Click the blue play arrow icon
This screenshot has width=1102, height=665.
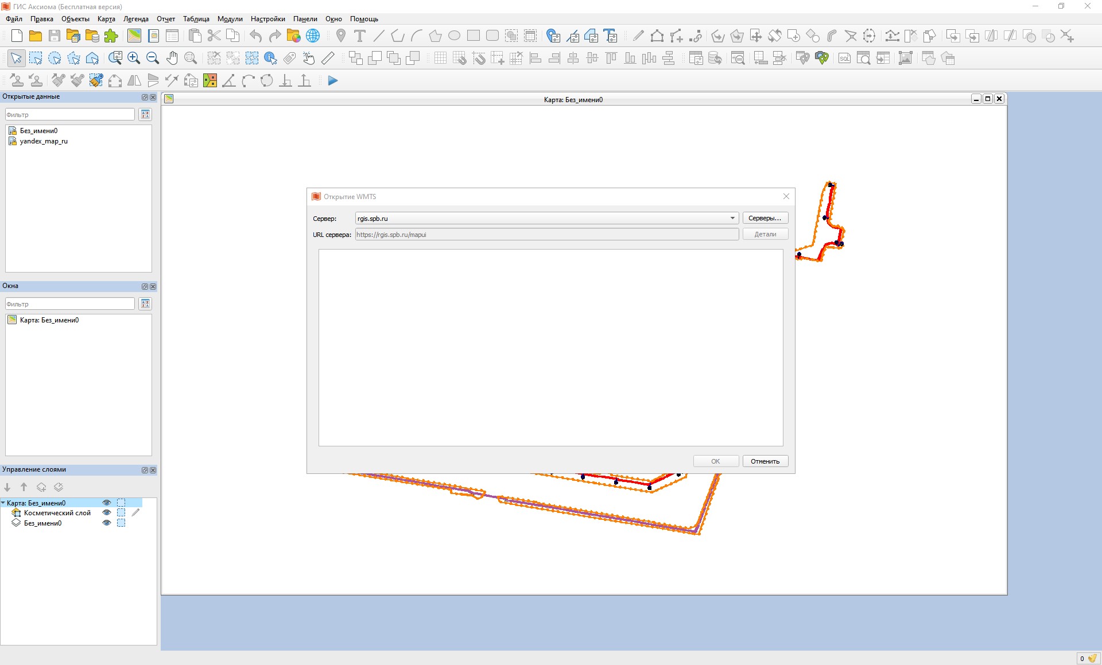(333, 81)
